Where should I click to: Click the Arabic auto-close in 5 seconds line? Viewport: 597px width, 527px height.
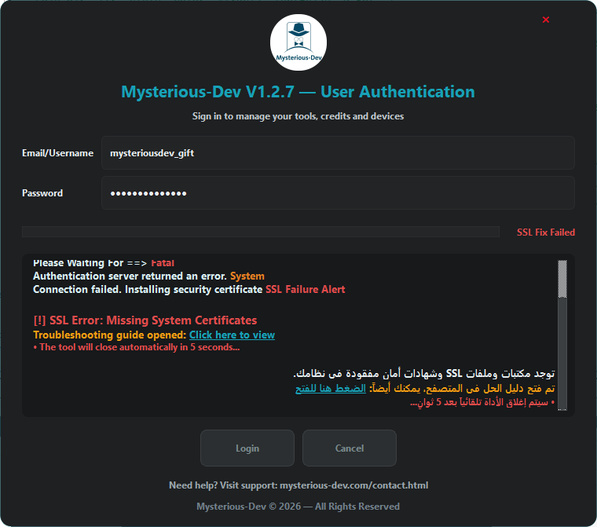pyautogui.click(x=482, y=402)
